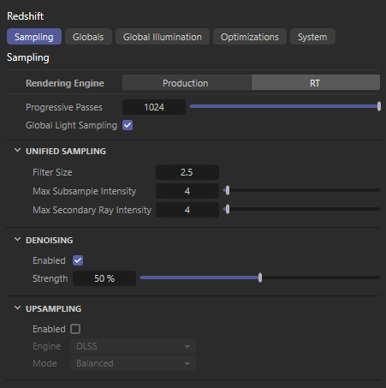Viewport: 386px width, 388px height.
Task: Choose Production rendering engine
Action: click(187, 83)
